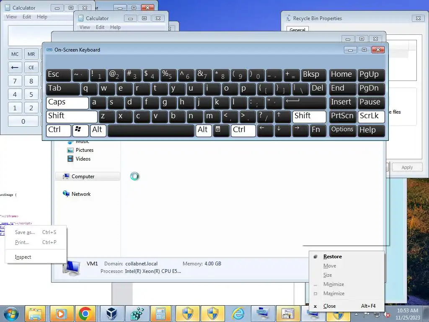The width and height of the screenshot is (429, 322).
Task: Click Apply in Recycle Bin Properties
Action: pyautogui.click(x=407, y=167)
